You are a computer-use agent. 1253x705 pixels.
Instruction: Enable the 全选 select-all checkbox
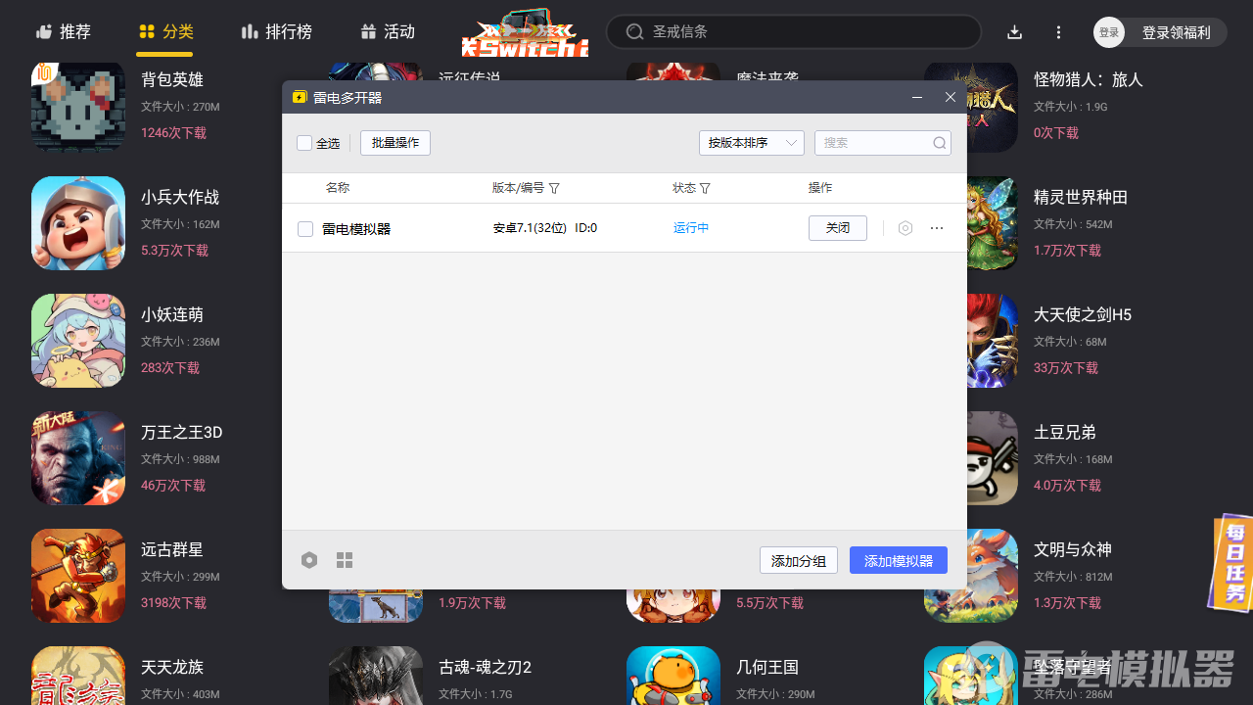(304, 142)
